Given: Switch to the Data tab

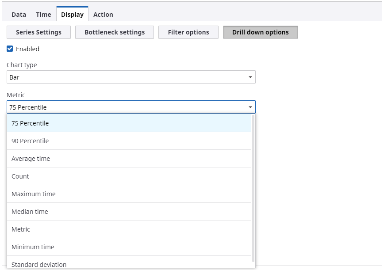Looking at the screenshot, I should pyautogui.click(x=19, y=15).
